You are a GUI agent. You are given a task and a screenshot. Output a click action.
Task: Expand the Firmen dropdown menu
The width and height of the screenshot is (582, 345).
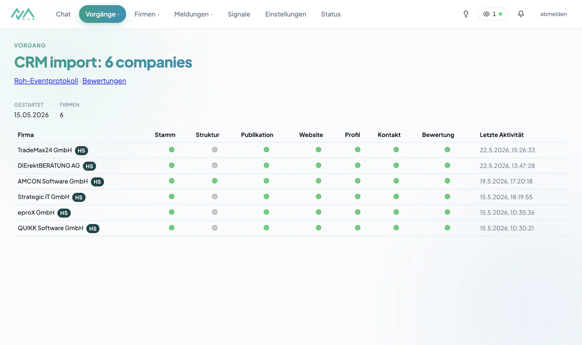click(x=147, y=14)
